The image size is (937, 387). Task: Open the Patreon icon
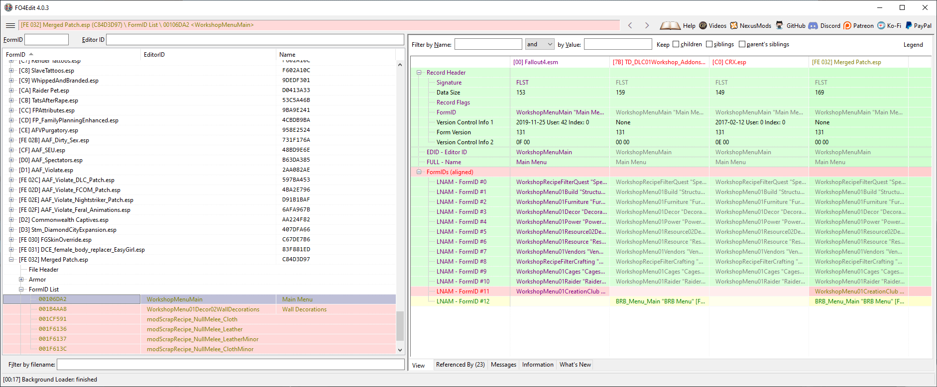pyautogui.click(x=847, y=25)
